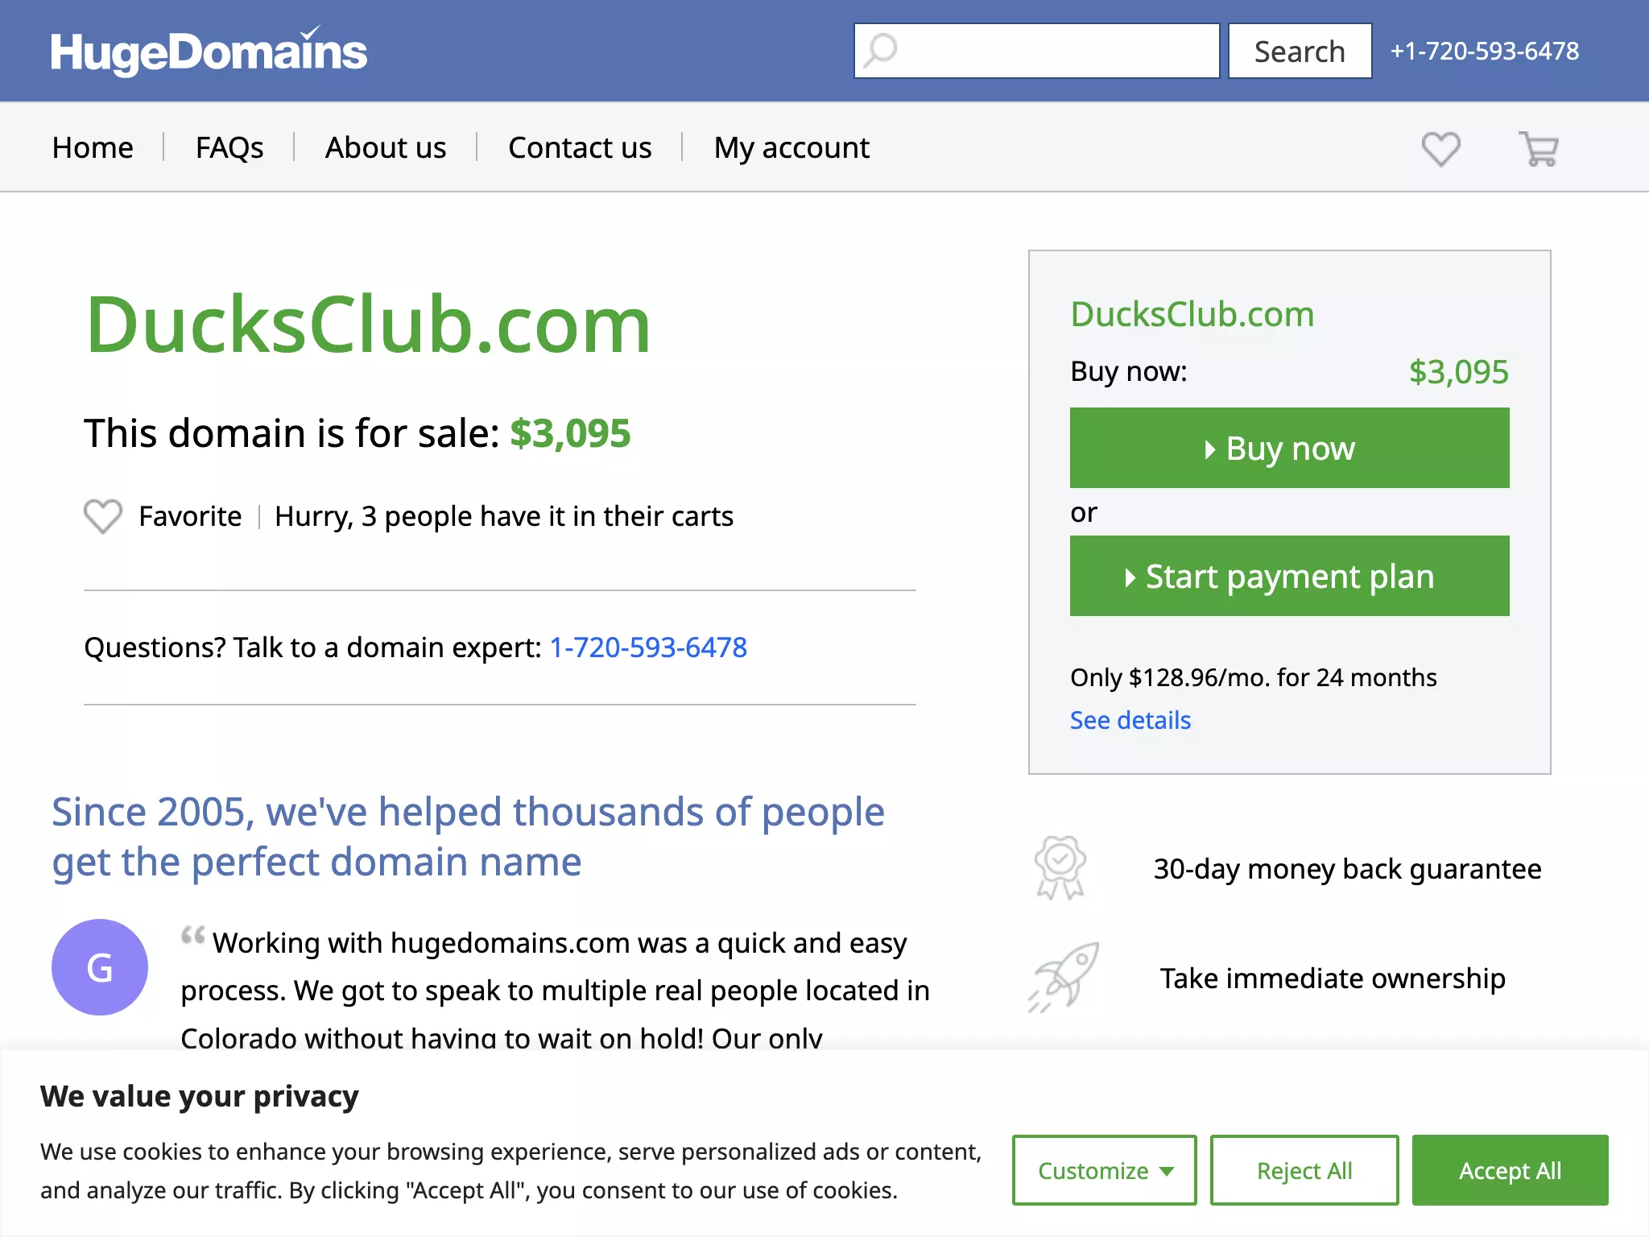Click the green Buy now button

point(1289,448)
